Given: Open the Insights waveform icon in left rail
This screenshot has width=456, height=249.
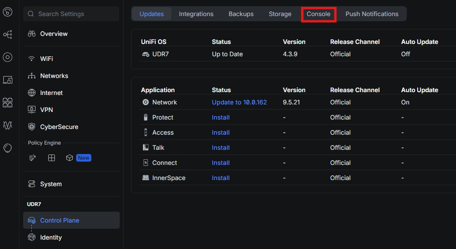Looking at the screenshot, I should click(8, 125).
